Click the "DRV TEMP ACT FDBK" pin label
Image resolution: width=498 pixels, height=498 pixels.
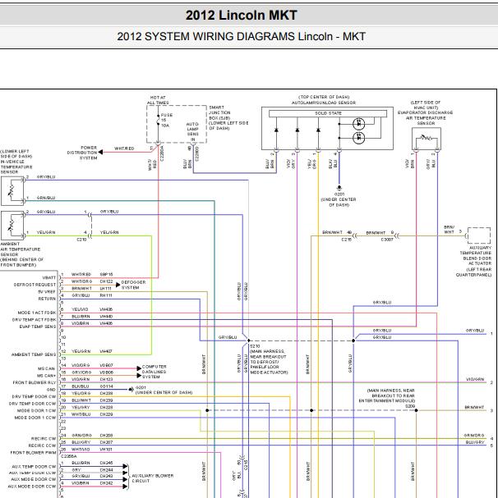point(34,319)
